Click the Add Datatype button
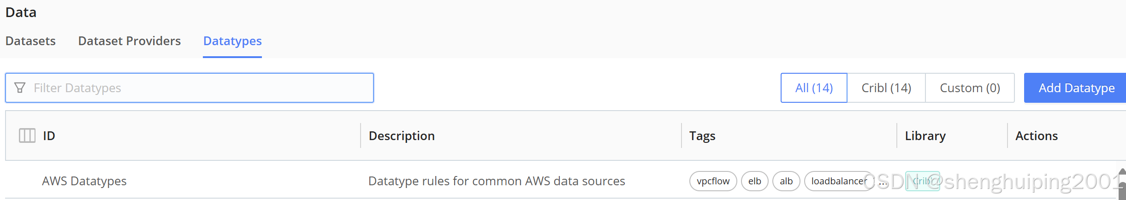 [1076, 88]
